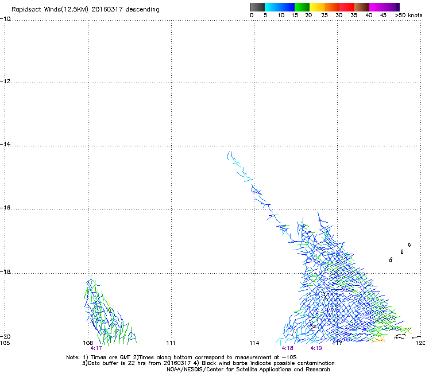425x373 pixels.
Task: Click the '20160317 descending' date text
Action: (x=125, y=10)
